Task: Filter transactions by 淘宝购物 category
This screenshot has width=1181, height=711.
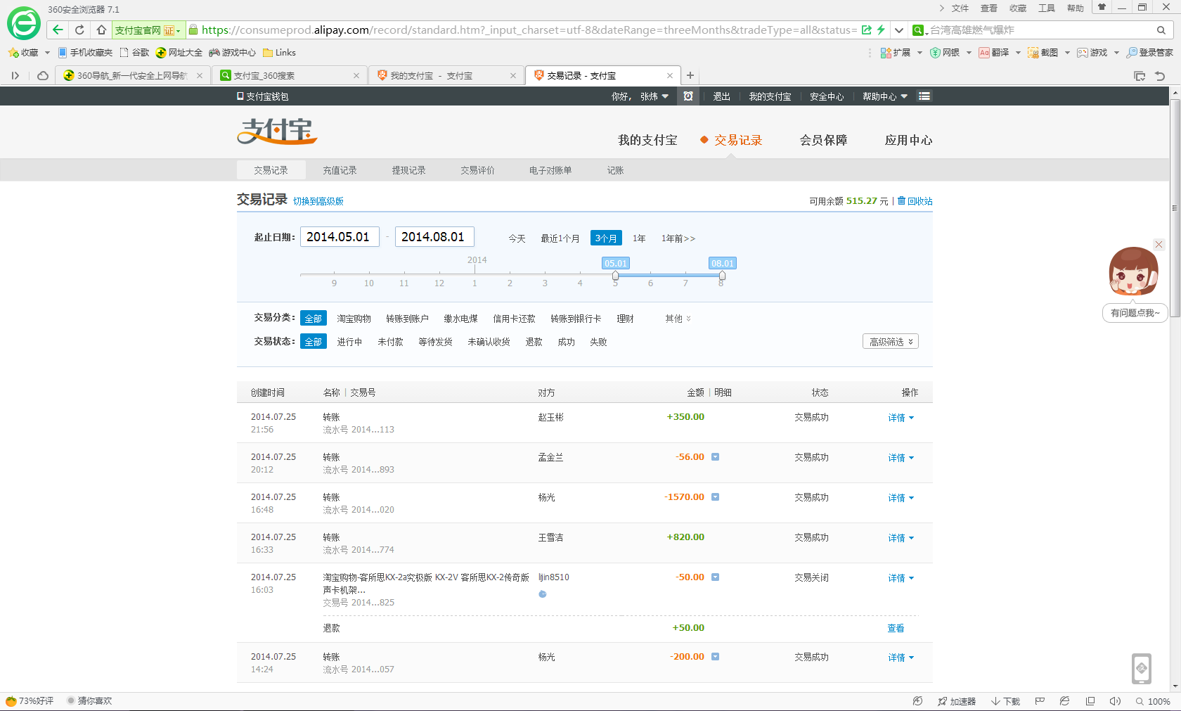Action: click(354, 319)
